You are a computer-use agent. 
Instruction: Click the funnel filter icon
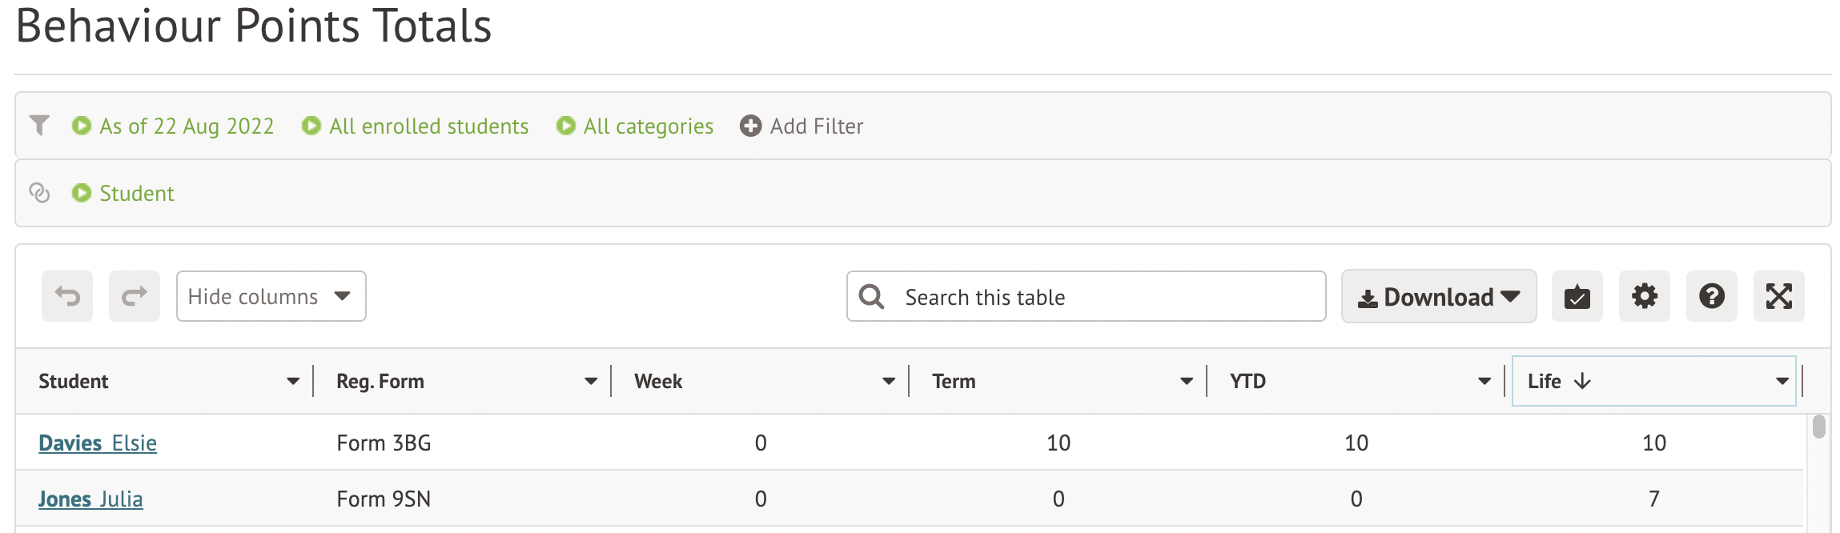[x=39, y=126]
